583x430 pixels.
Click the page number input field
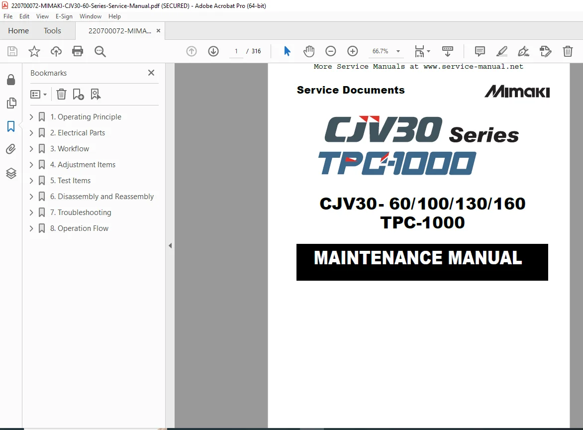236,51
